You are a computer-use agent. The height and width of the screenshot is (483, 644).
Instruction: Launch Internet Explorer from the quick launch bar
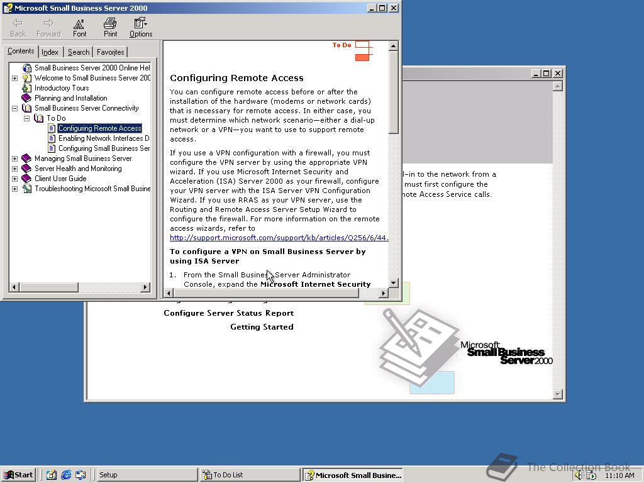coord(65,475)
